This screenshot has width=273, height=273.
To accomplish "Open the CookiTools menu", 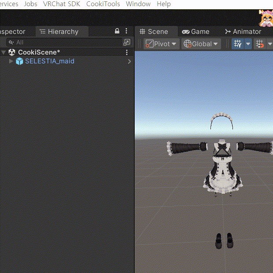I will 103,4.
